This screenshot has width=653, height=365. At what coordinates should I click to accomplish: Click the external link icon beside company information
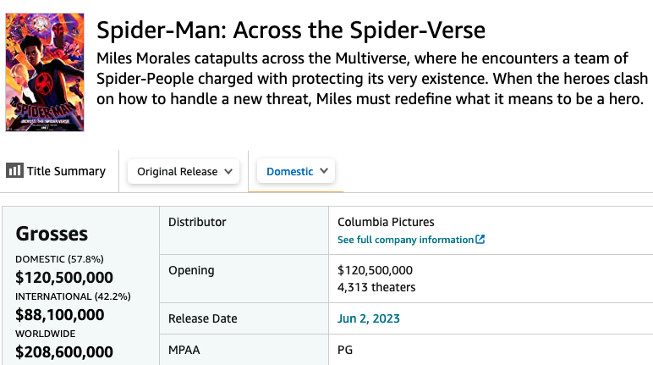[x=480, y=240]
